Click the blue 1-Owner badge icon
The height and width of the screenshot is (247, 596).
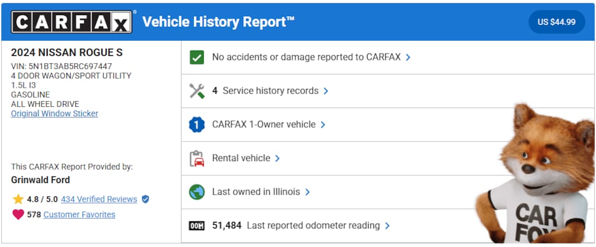tap(197, 124)
